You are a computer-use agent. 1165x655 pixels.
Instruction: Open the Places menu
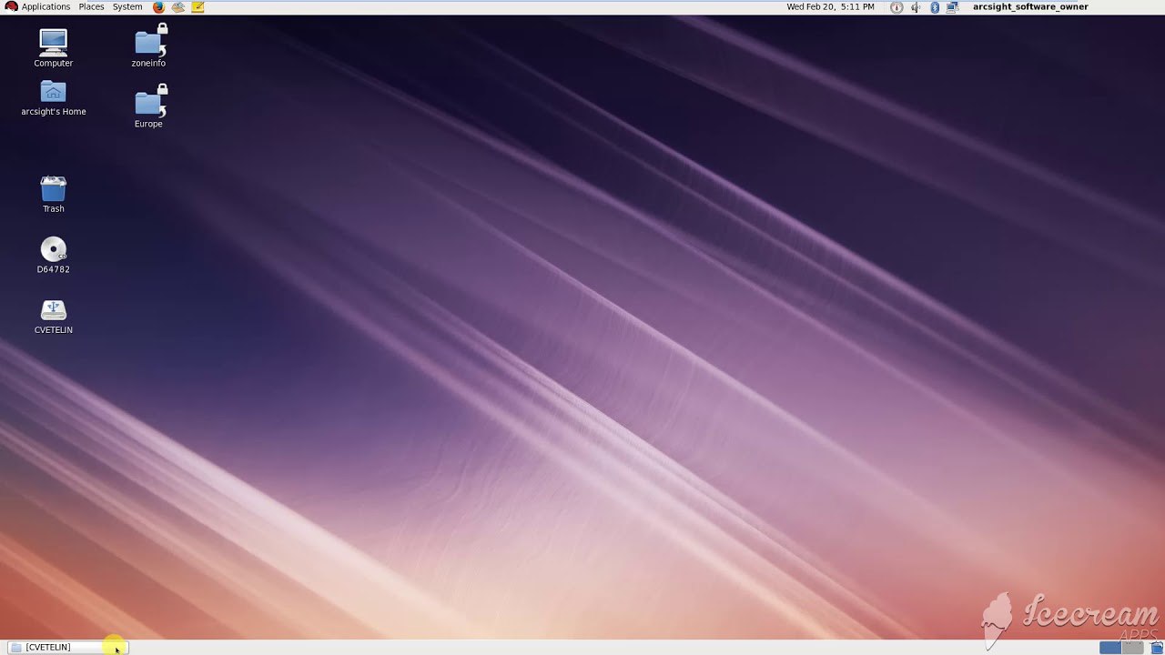point(91,6)
